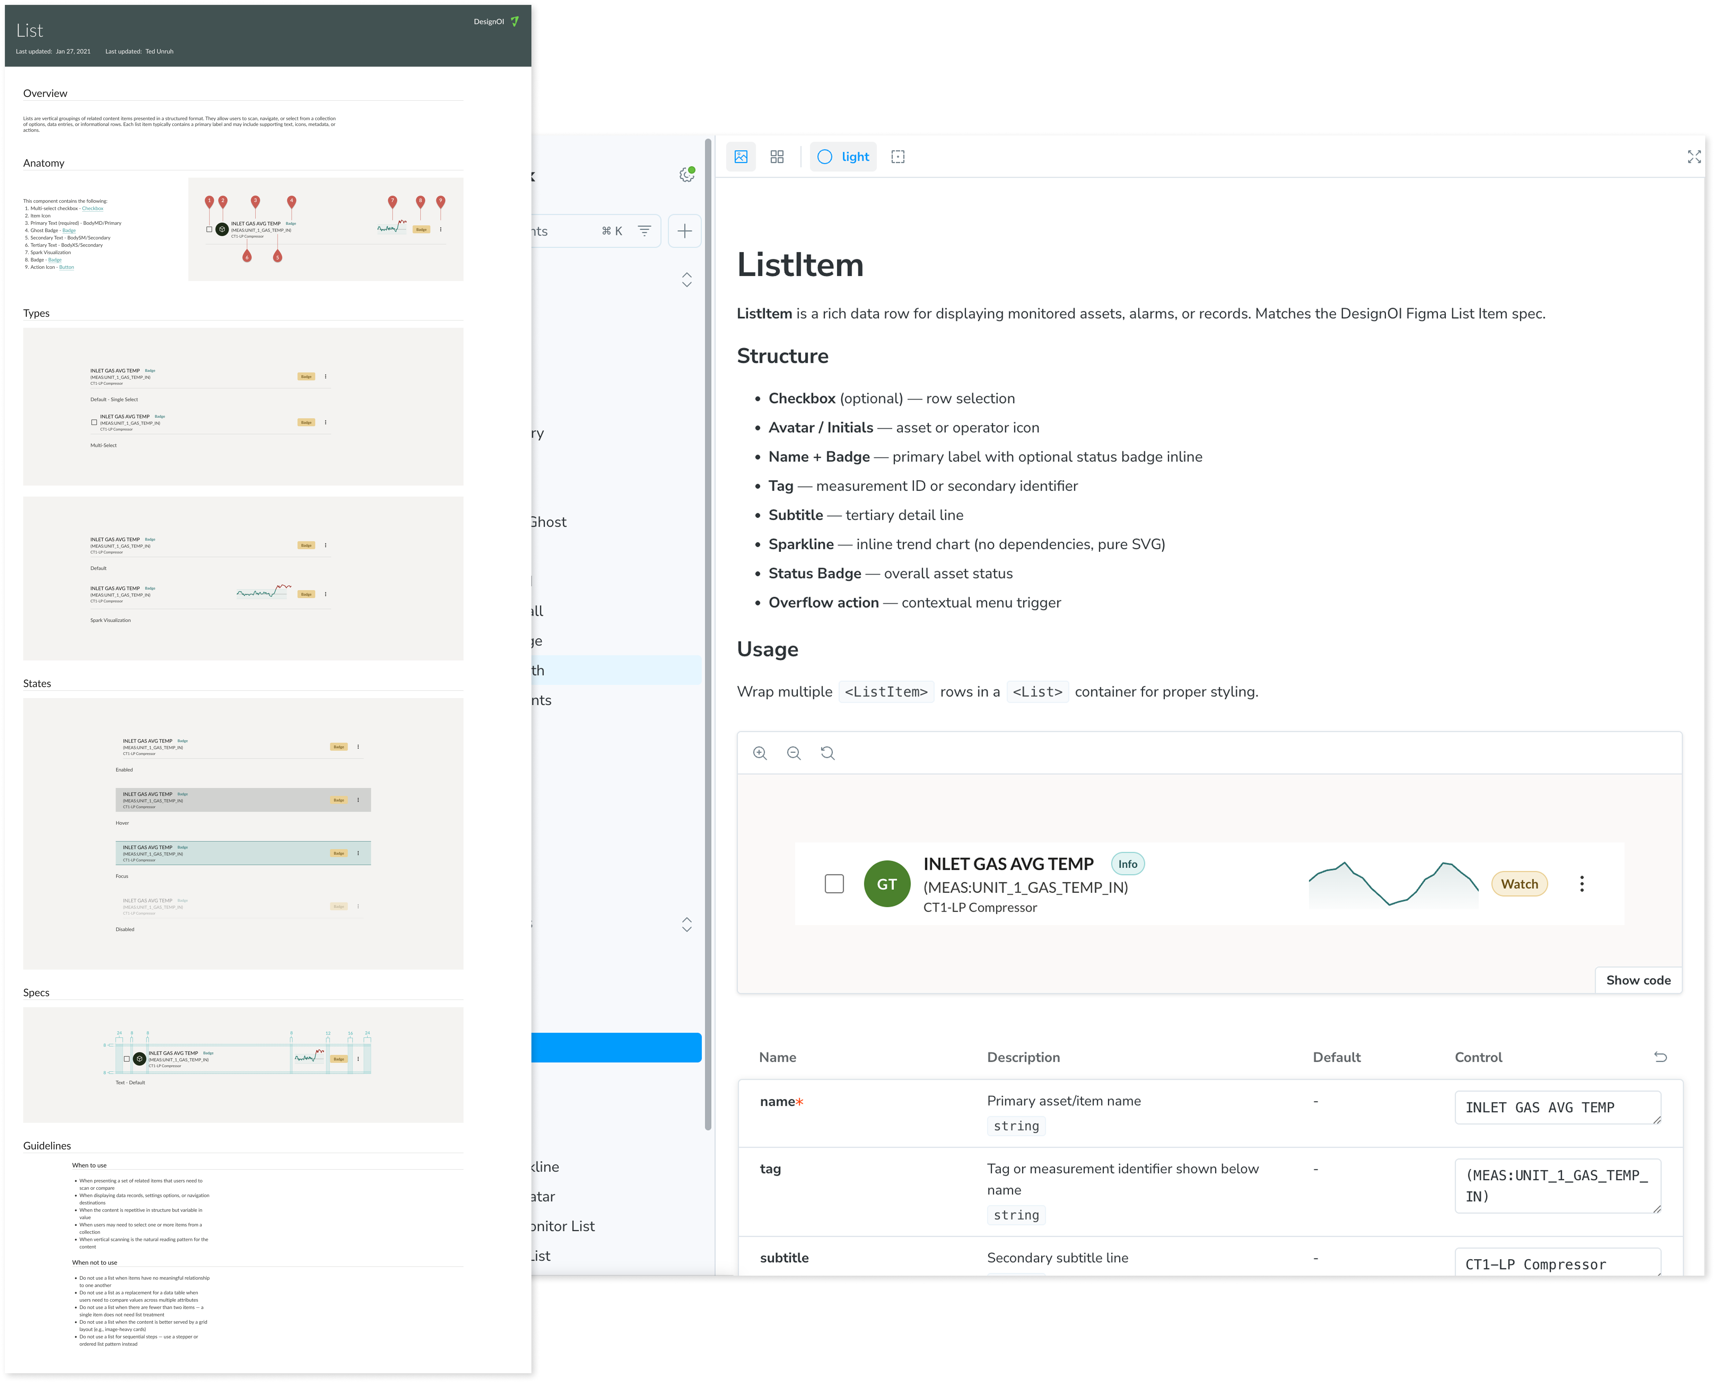Click the DesignOI logo in List header
This screenshot has width=1715, height=1383.
tap(496, 21)
